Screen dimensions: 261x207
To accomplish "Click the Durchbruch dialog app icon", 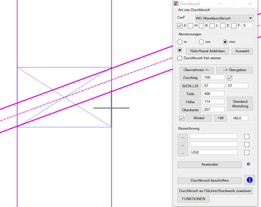I will [x=176, y=4].
